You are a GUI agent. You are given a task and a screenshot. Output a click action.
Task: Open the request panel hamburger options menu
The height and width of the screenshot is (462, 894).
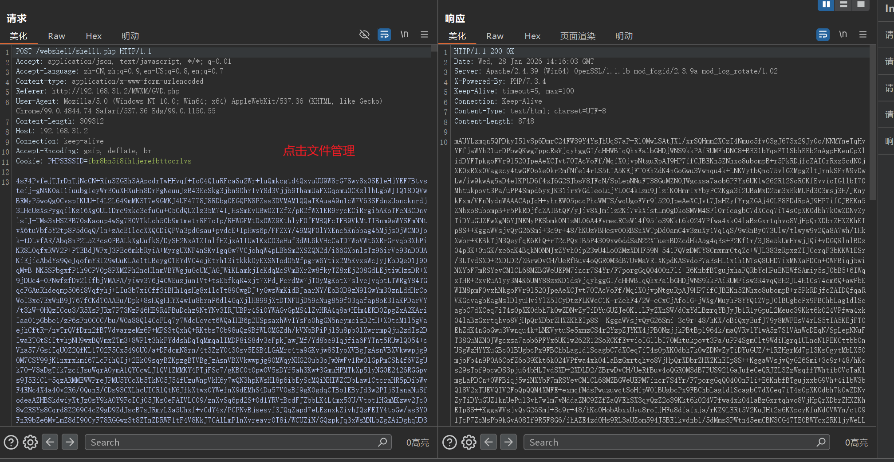424,35
